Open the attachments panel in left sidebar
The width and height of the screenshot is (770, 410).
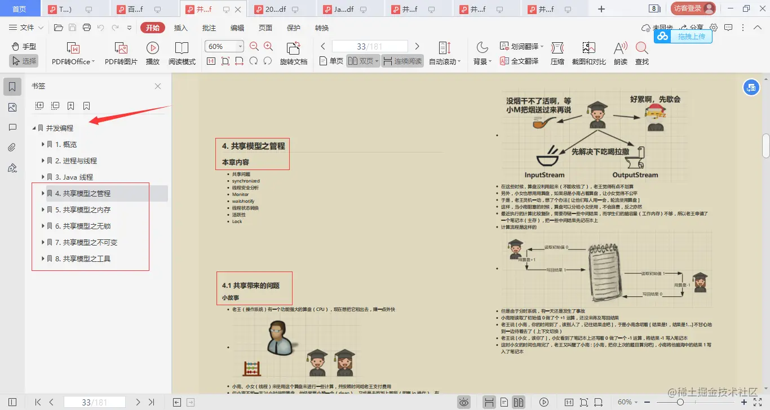13,147
